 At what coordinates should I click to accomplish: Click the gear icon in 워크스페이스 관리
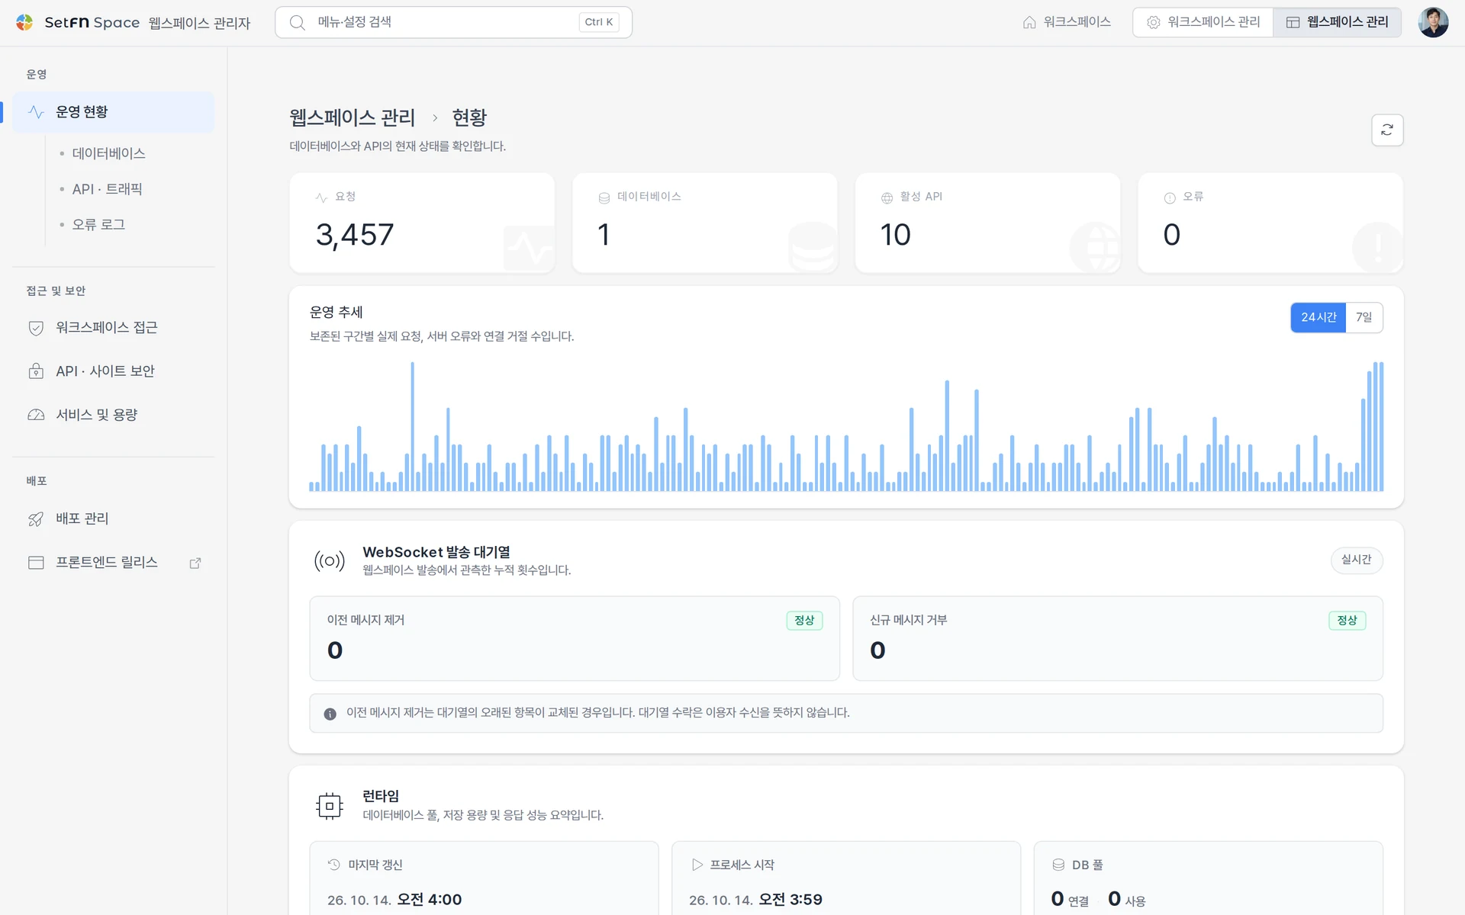[x=1154, y=22]
